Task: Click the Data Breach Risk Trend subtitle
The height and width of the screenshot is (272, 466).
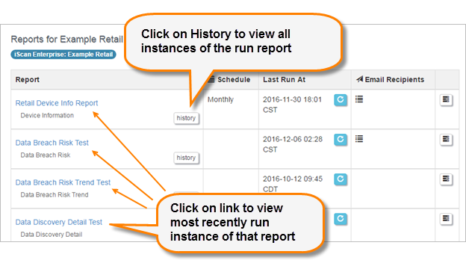Action: point(55,195)
